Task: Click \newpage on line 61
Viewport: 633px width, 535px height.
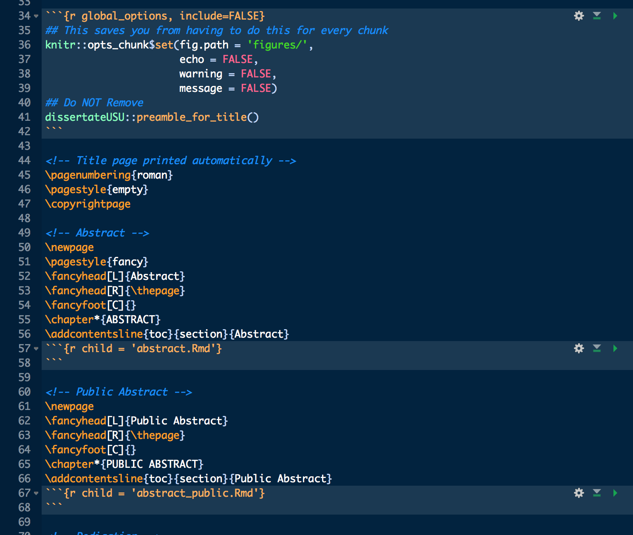Action: (x=70, y=407)
